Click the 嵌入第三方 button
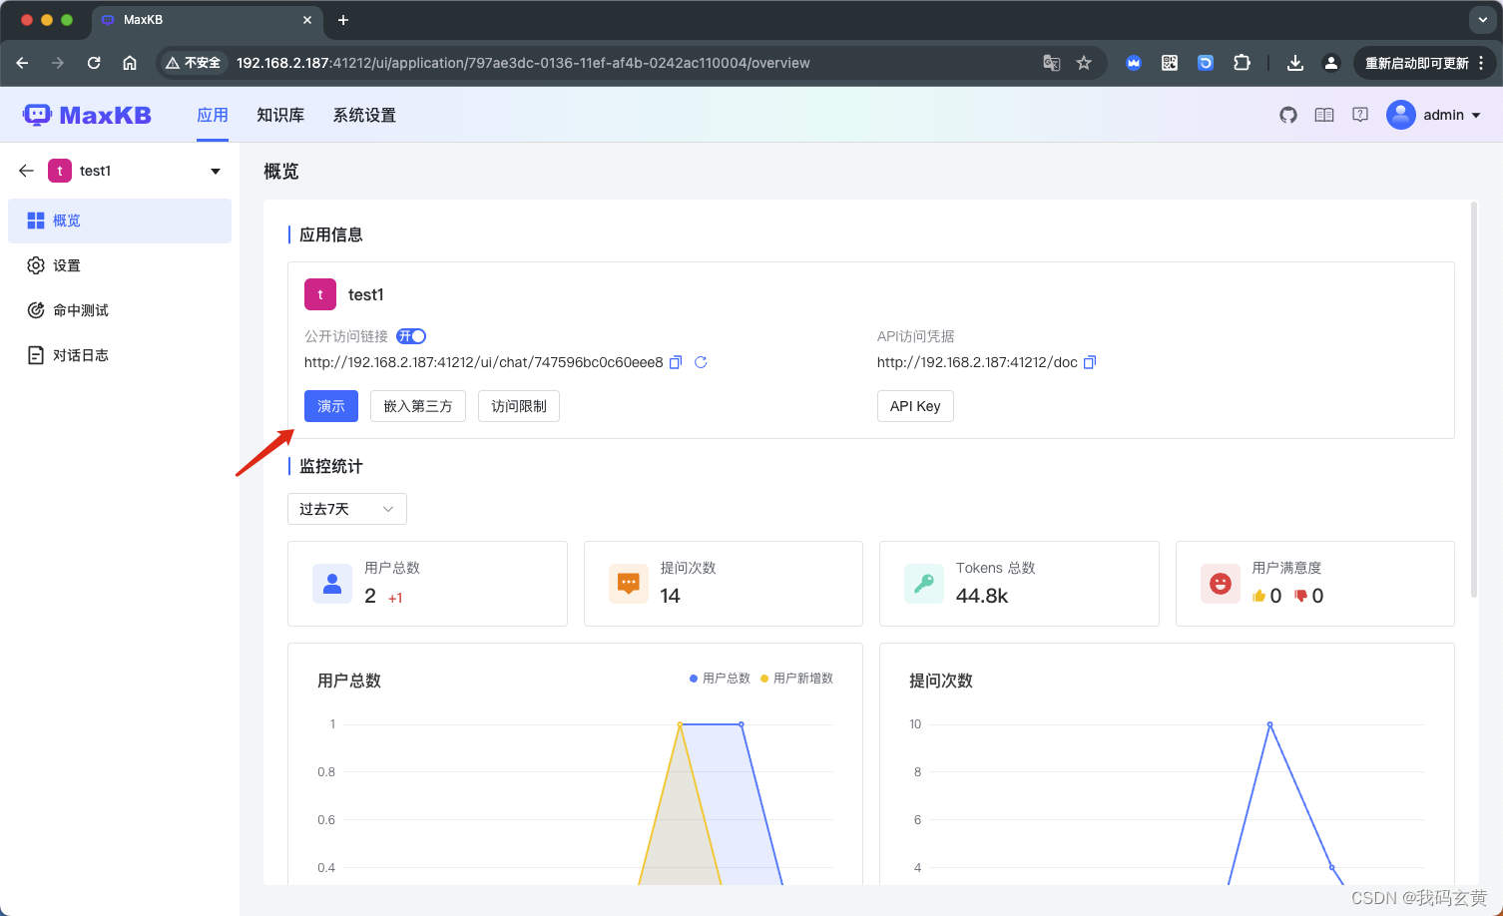Screen dimensions: 1503x916 [418, 406]
